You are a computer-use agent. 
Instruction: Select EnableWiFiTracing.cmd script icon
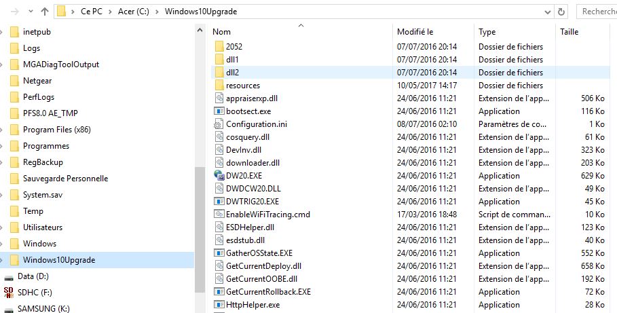tap(219, 214)
